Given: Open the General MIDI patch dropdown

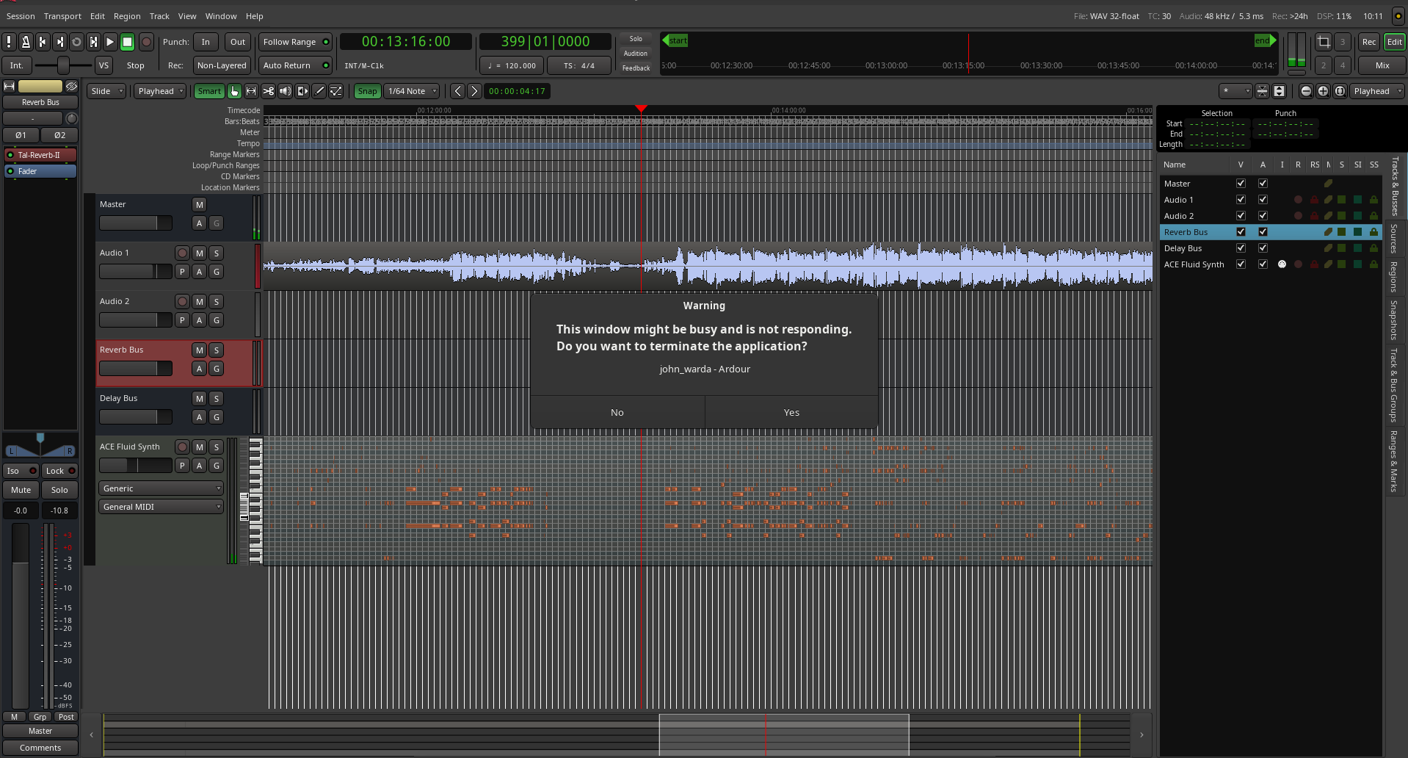Looking at the screenshot, I should click(161, 507).
